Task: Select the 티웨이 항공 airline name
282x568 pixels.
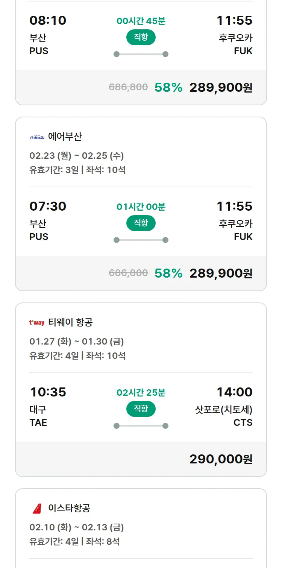Action: [x=70, y=322]
